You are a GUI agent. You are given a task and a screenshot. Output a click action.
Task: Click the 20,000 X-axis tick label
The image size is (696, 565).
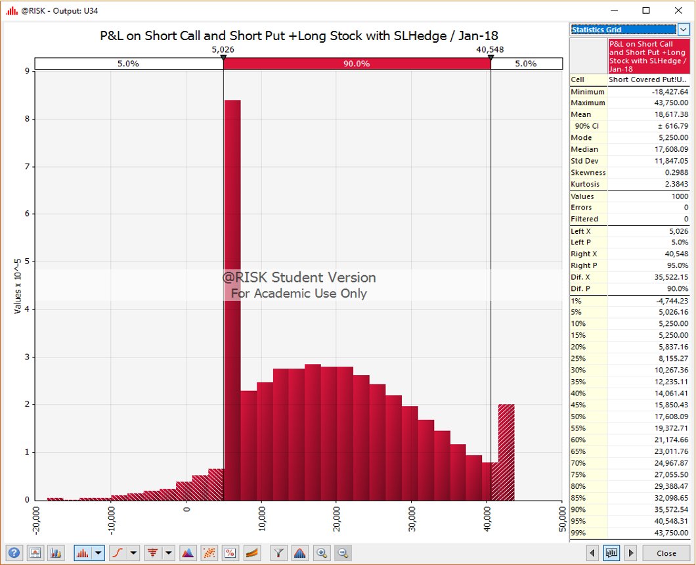click(x=337, y=519)
